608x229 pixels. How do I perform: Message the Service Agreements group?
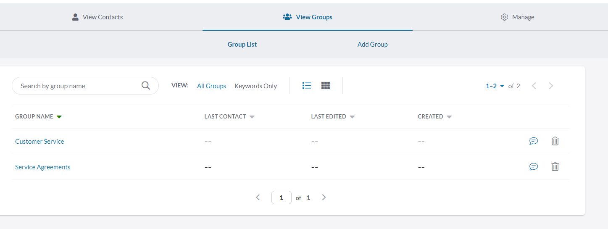click(534, 167)
